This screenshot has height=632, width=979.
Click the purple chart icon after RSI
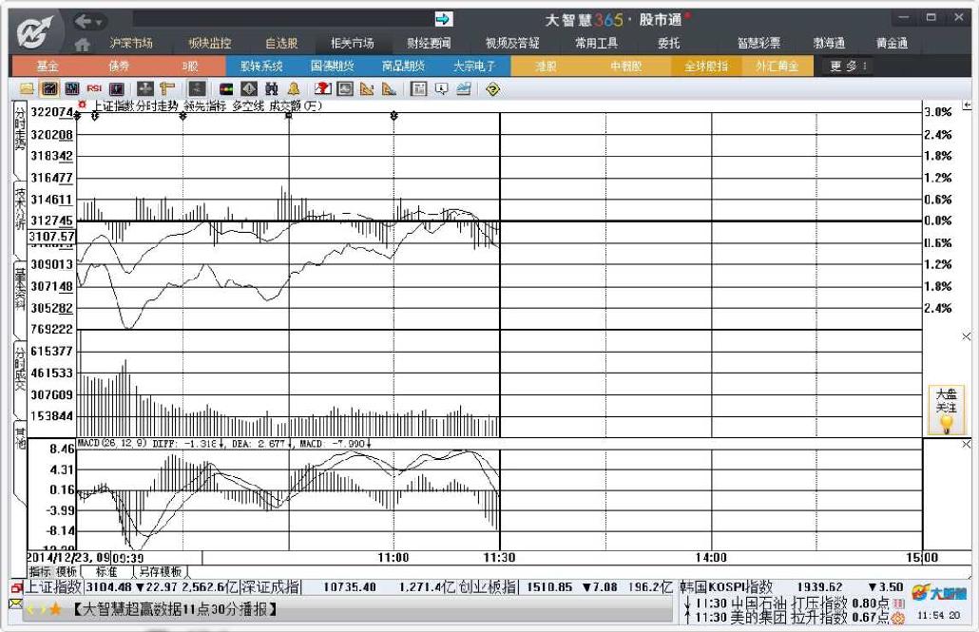point(117,89)
